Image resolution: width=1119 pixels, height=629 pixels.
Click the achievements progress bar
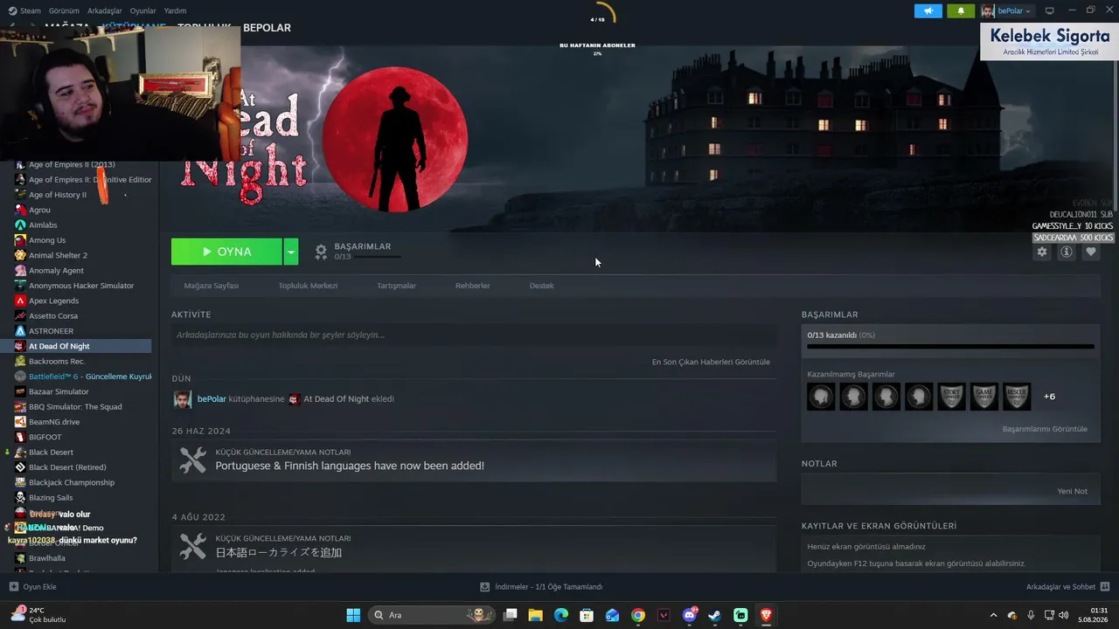coord(950,347)
